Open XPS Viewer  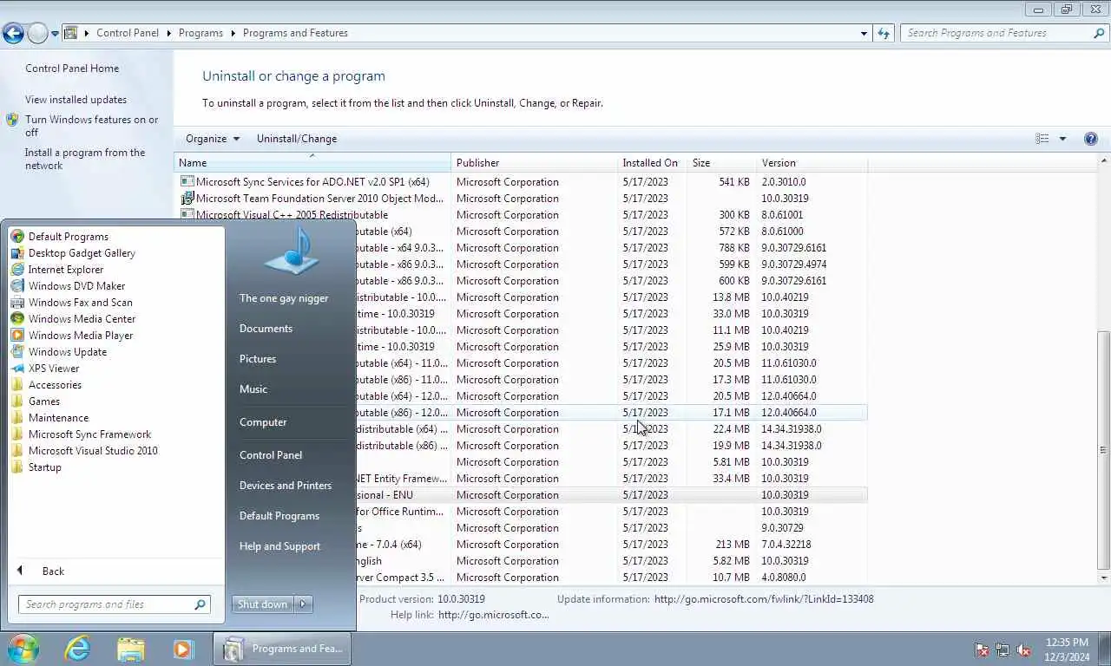pyautogui.click(x=53, y=369)
